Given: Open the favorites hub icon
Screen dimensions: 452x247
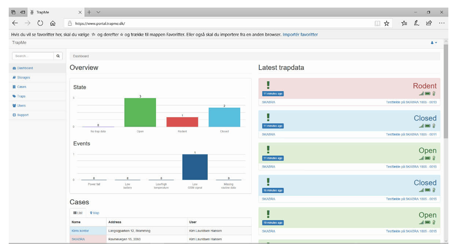Looking at the screenshot, I should (x=404, y=23).
